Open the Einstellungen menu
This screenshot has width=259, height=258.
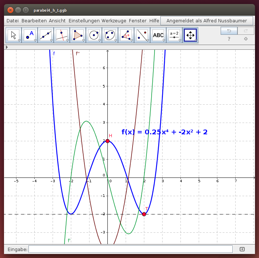(84, 21)
